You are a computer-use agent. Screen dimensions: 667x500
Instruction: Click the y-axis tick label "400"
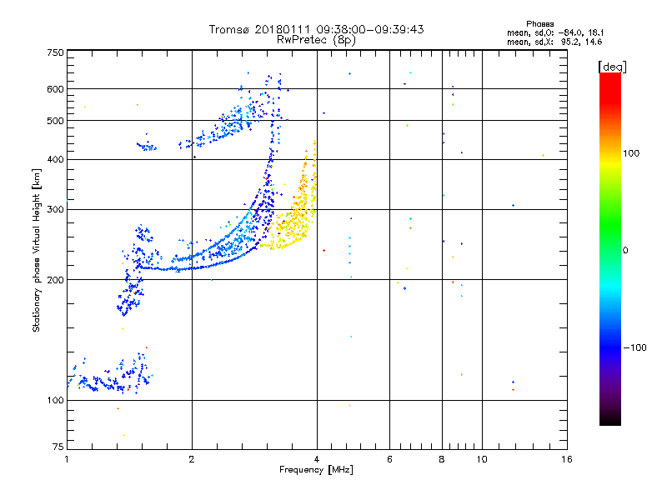[55, 160]
